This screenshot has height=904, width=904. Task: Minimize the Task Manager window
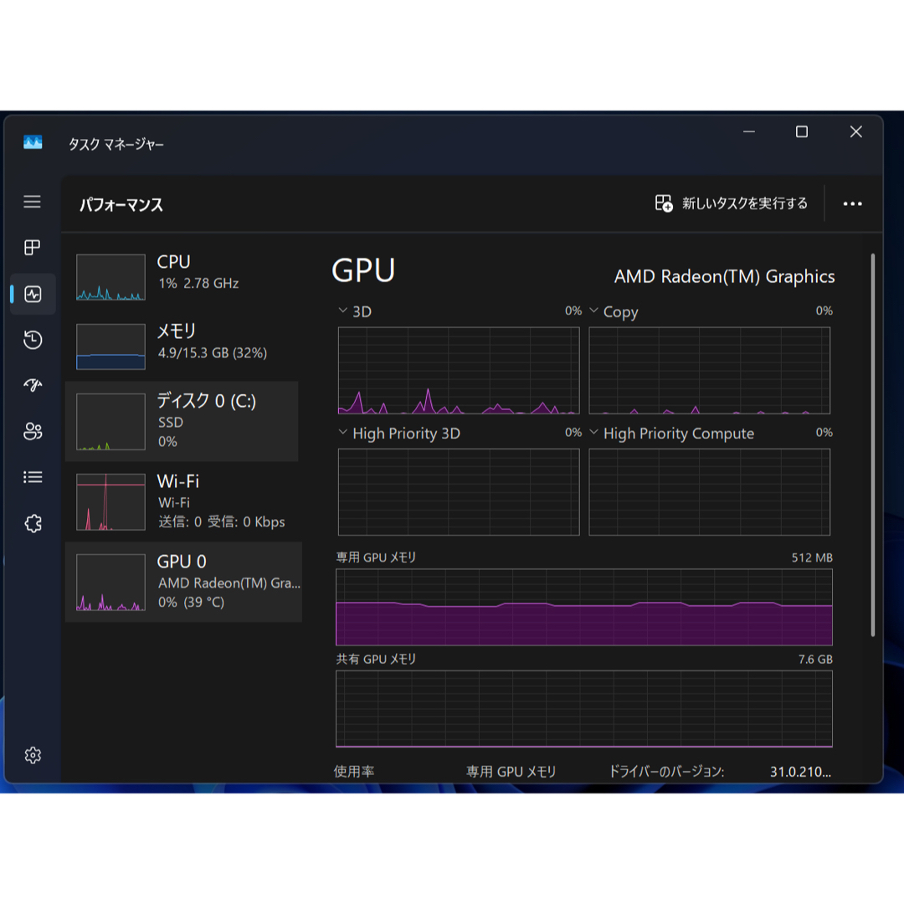(749, 132)
